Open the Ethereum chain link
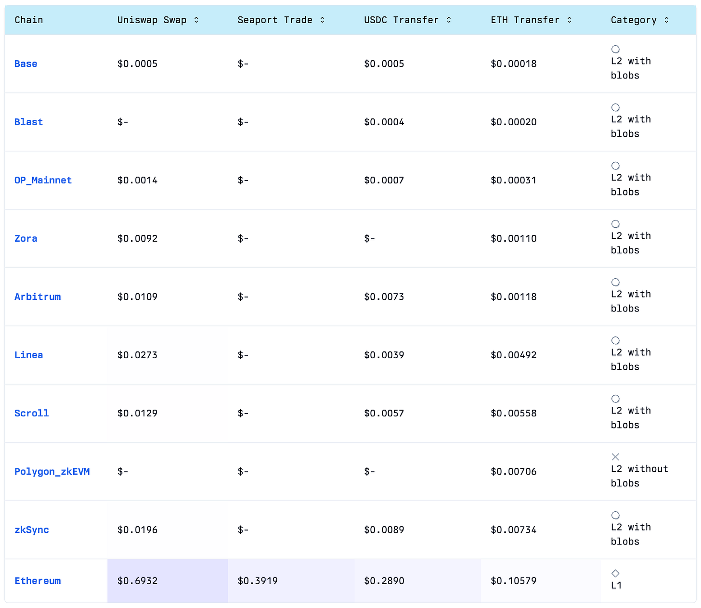This screenshot has height=608, width=701. pyautogui.click(x=38, y=581)
